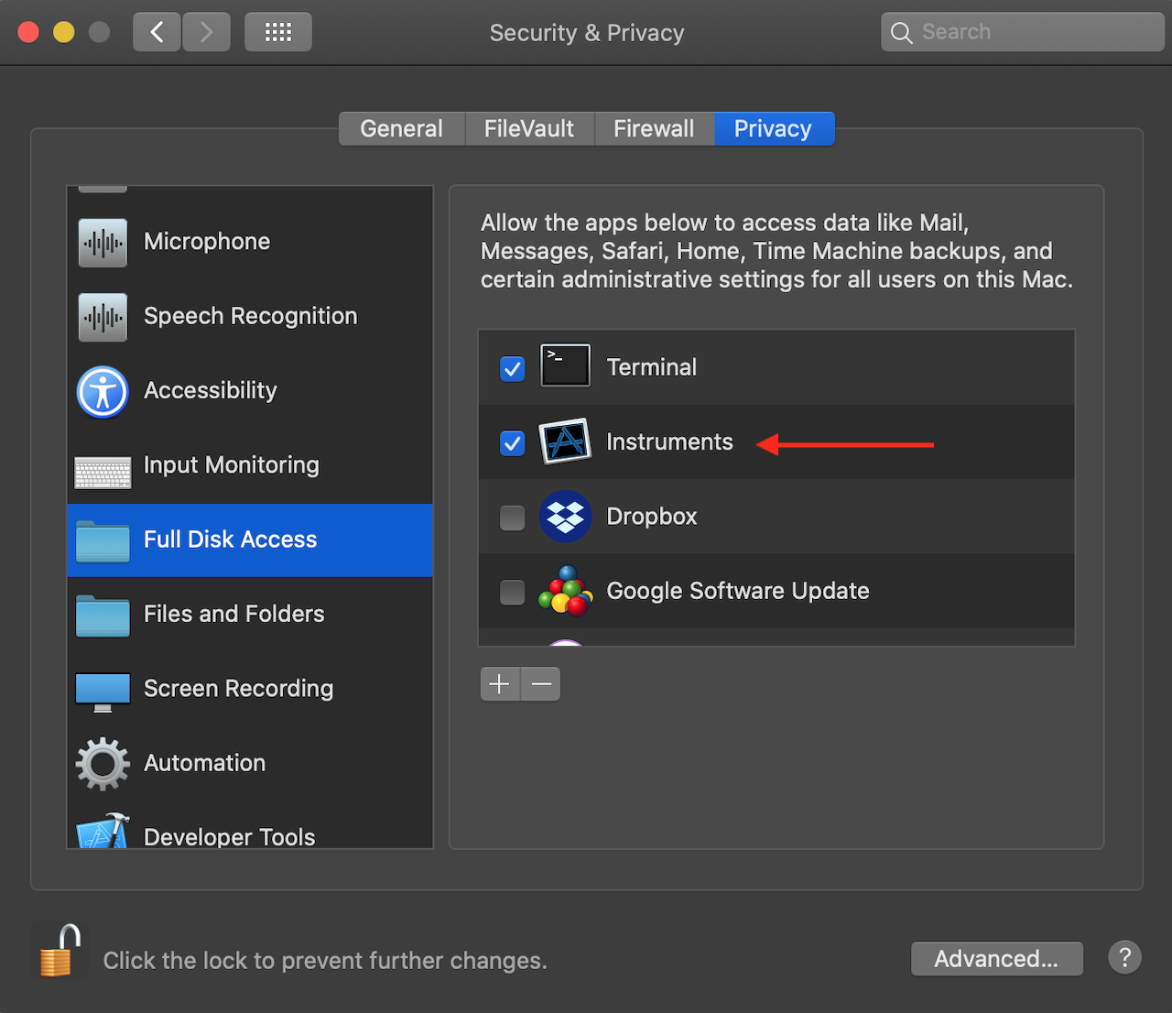Open the help question mark button

(x=1124, y=958)
